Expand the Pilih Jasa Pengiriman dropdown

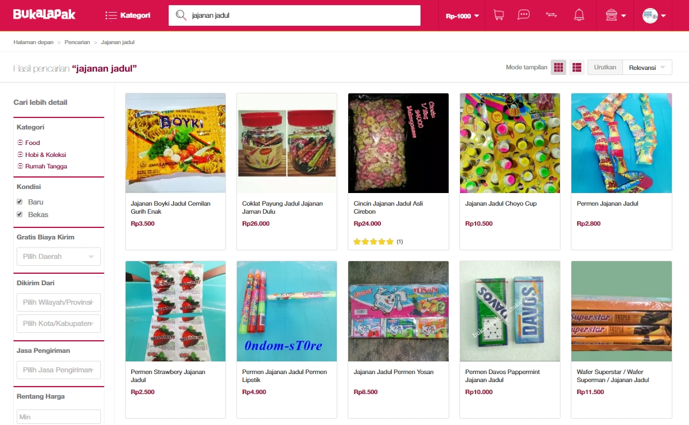(x=59, y=370)
